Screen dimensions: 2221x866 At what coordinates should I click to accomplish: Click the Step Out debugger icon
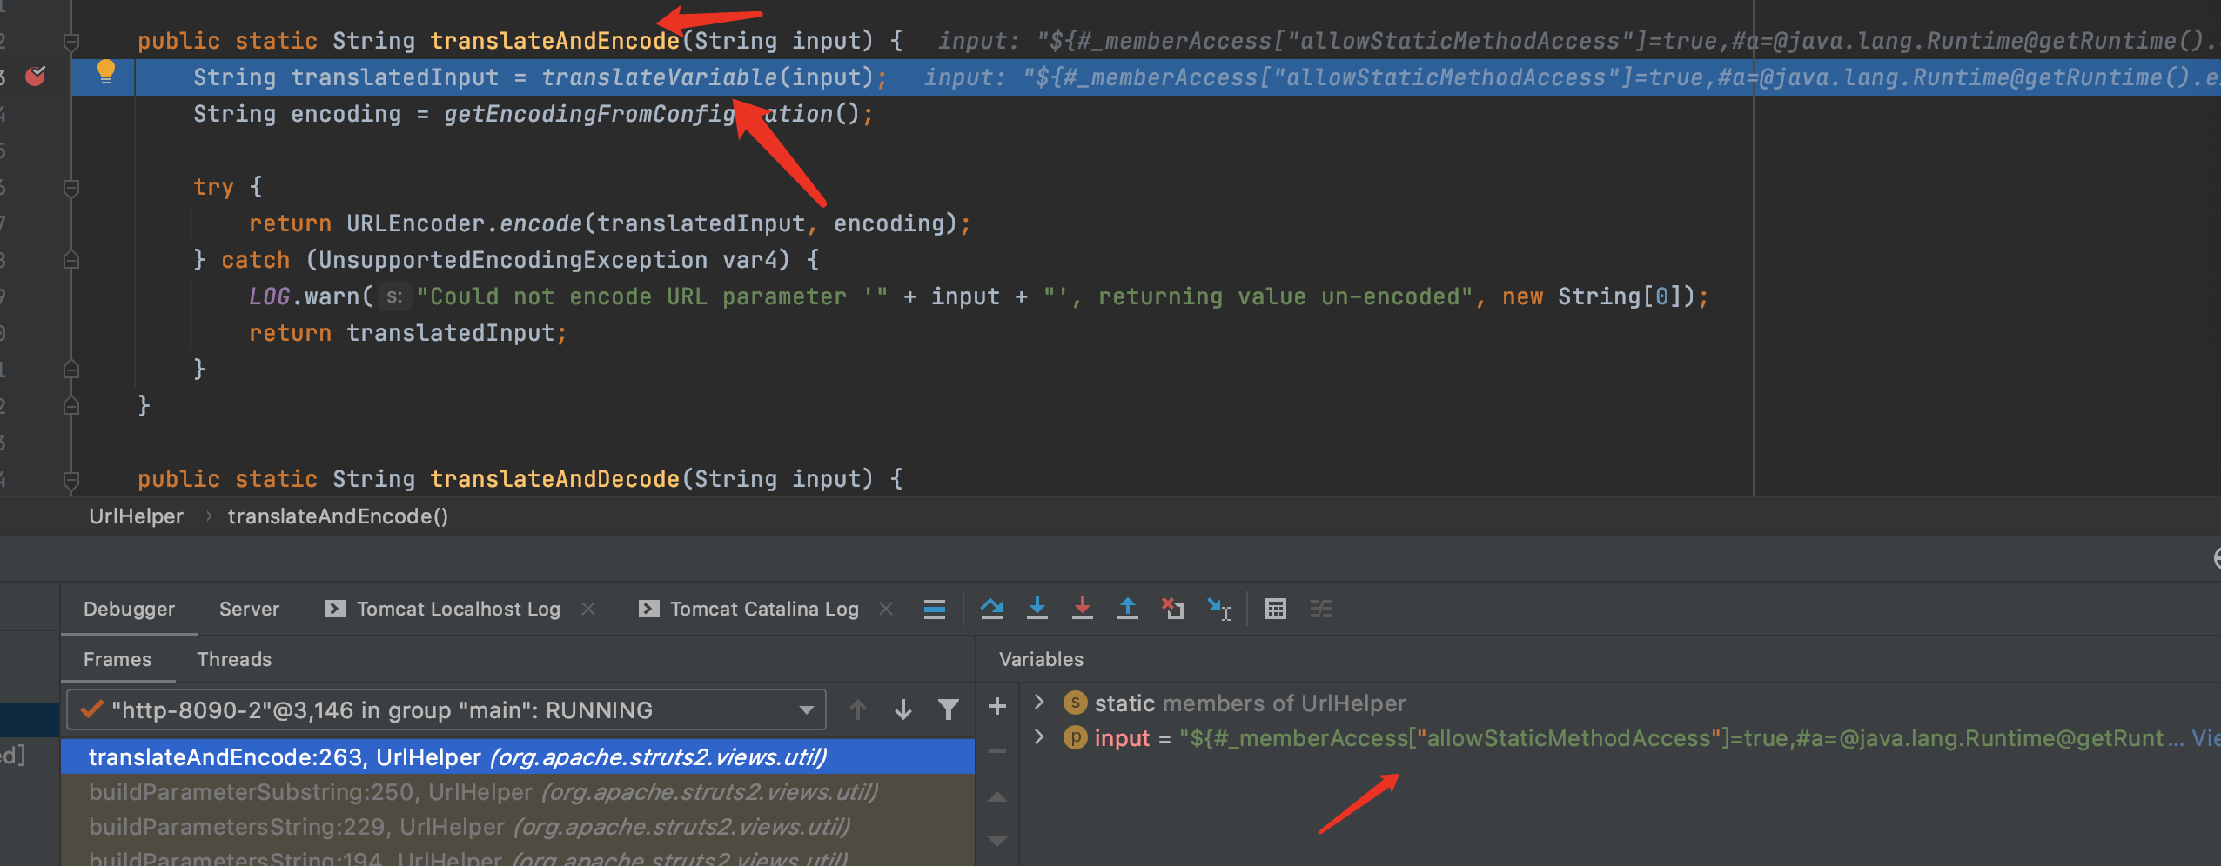pyautogui.click(x=1128, y=609)
